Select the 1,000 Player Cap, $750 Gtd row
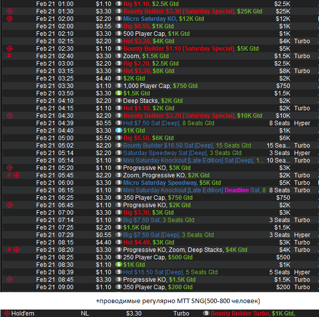The image size is (319, 317). tap(160, 86)
